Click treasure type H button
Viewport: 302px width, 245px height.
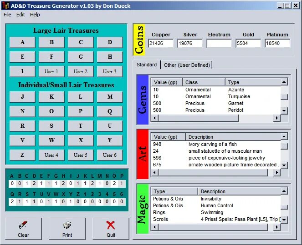(x=110, y=57)
